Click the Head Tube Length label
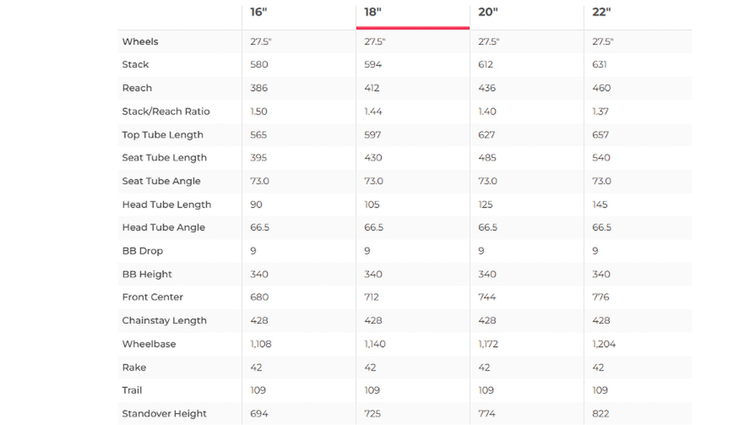This screenshot has height=425, width=755. tap(167, 204)
